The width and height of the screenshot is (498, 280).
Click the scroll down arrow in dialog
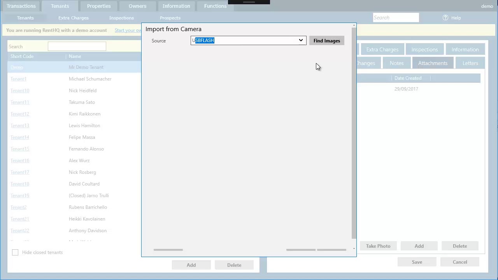click(x=354, y=248)
